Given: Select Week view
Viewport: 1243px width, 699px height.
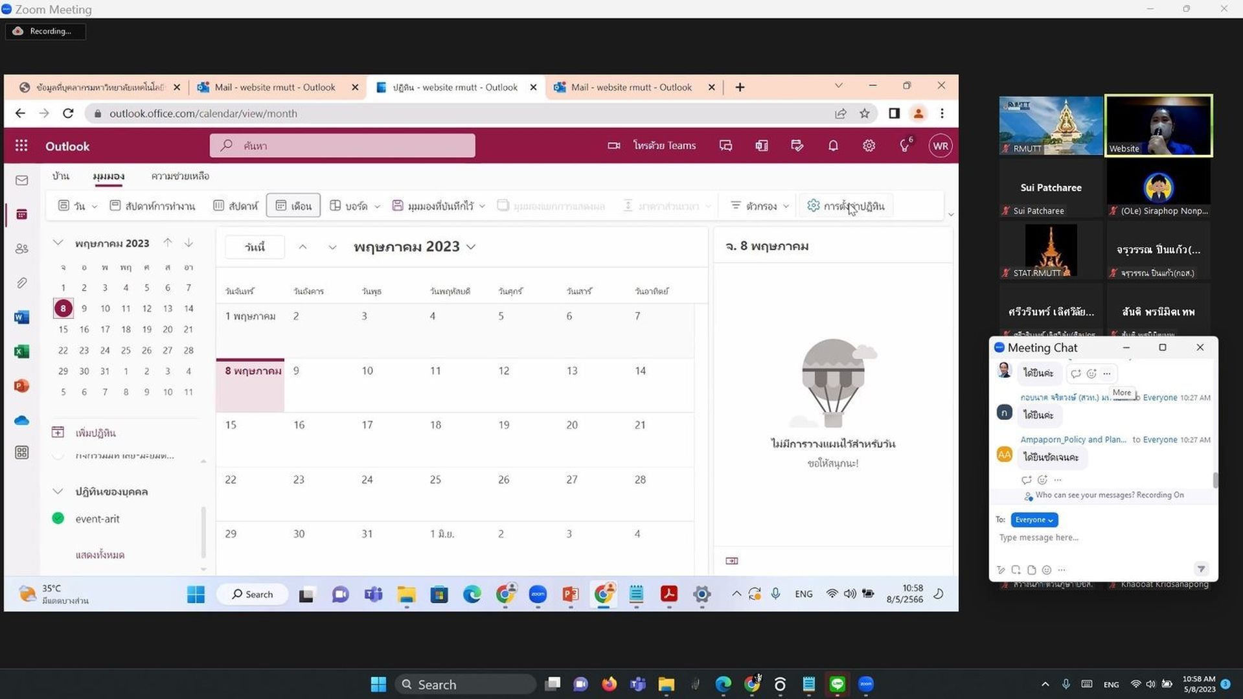Looking at the screenshot, I should click(236, 206).
